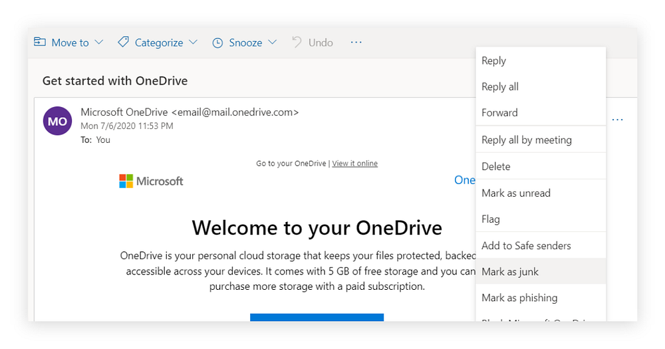Choose Reply all from the menu
Image resolution: width=665 pixels, height=349 pixels.
[x=541, y=86]
